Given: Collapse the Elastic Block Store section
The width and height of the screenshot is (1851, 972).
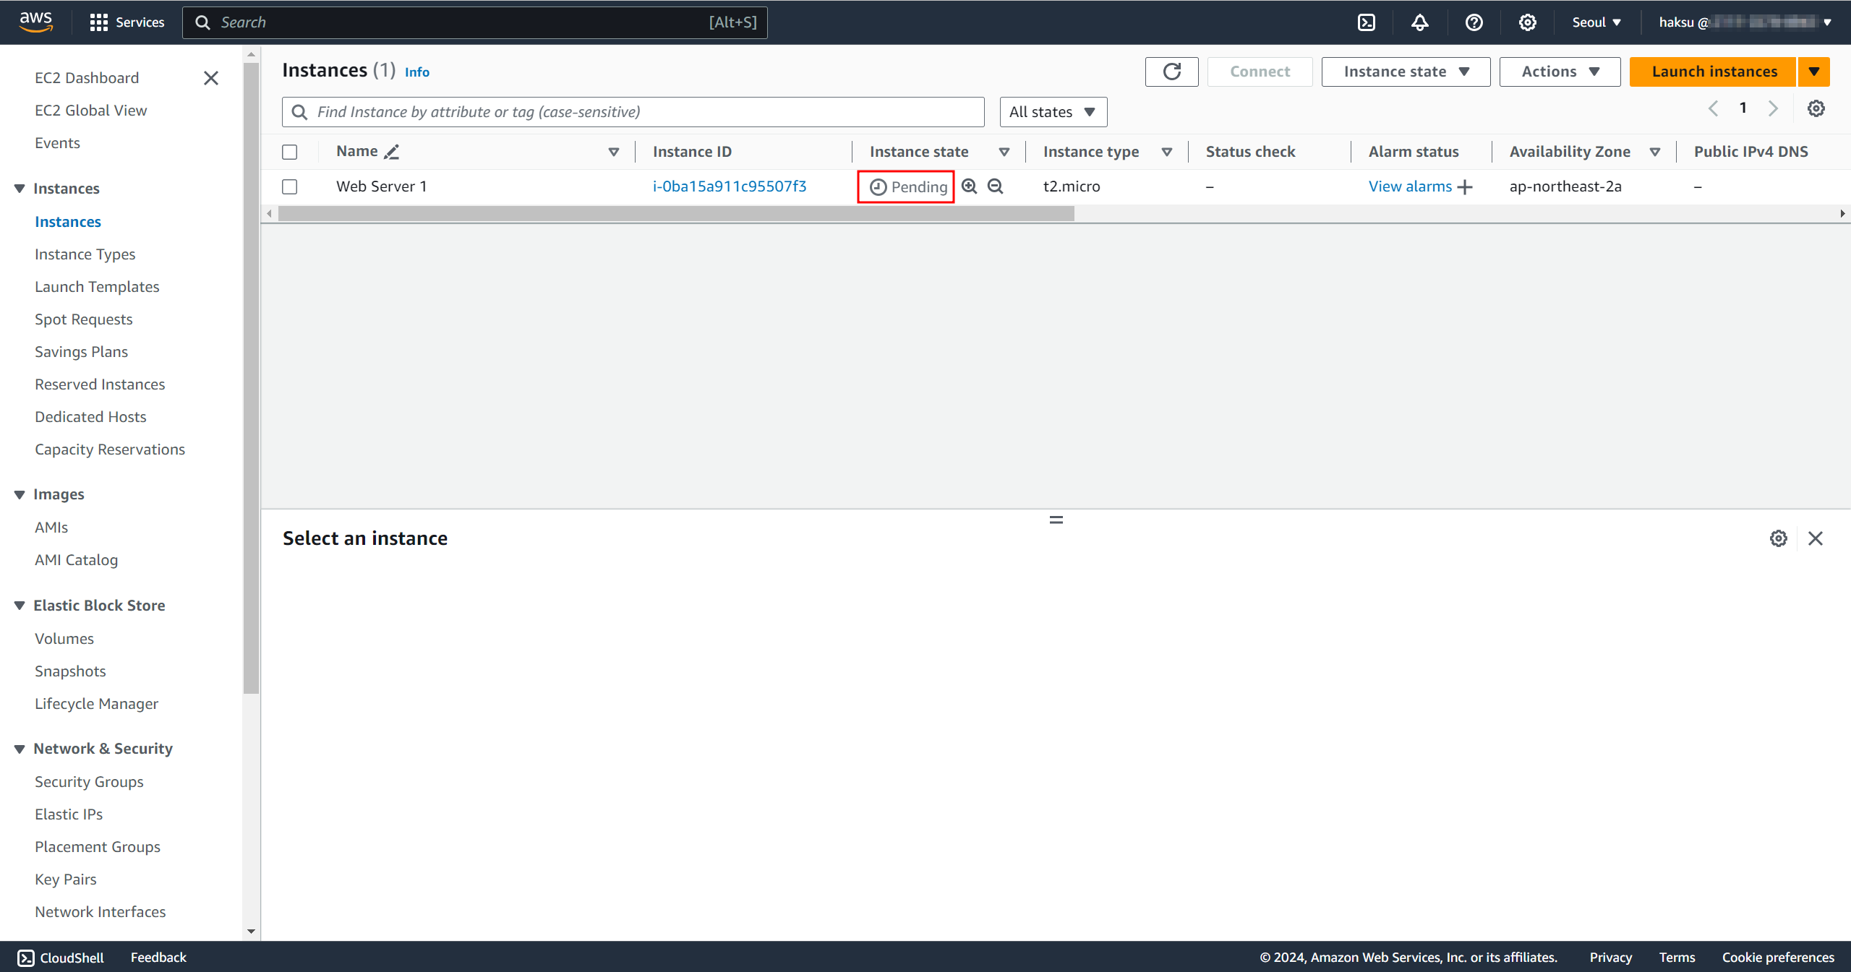Looking at the screenshot, I should 20,606.
